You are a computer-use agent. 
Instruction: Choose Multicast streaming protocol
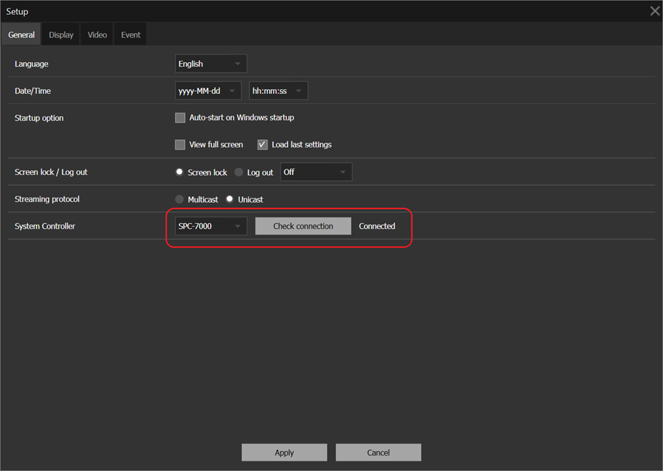pyautogui.click(x=179, y=199)
